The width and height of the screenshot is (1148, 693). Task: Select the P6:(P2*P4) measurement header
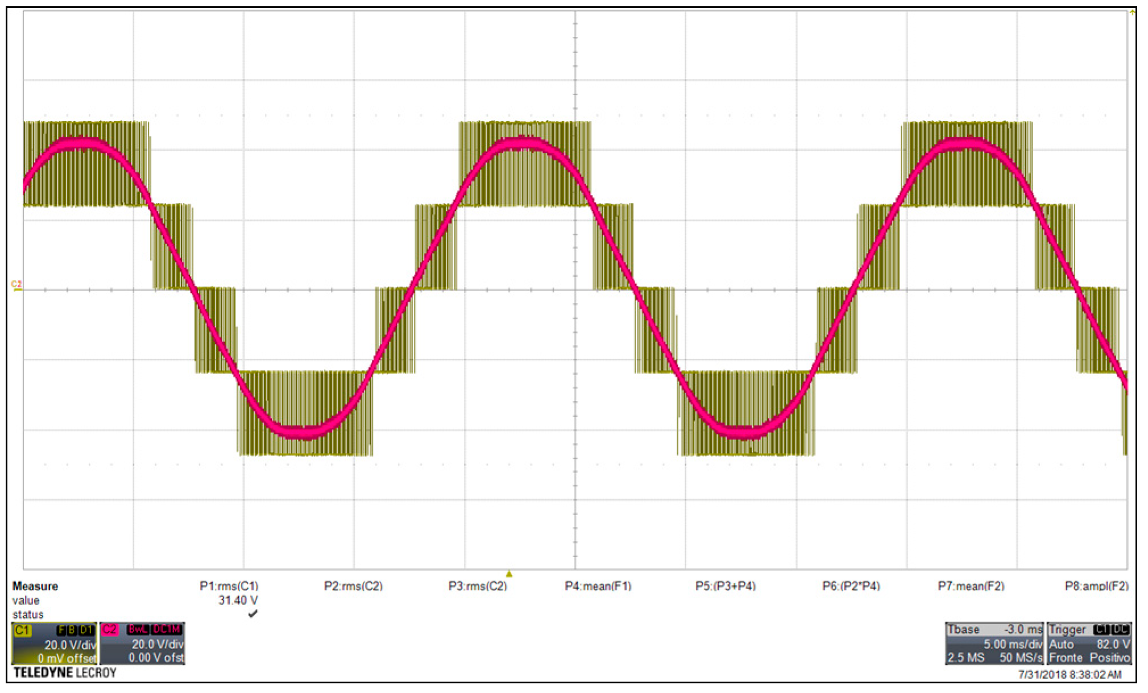[851, 586]
